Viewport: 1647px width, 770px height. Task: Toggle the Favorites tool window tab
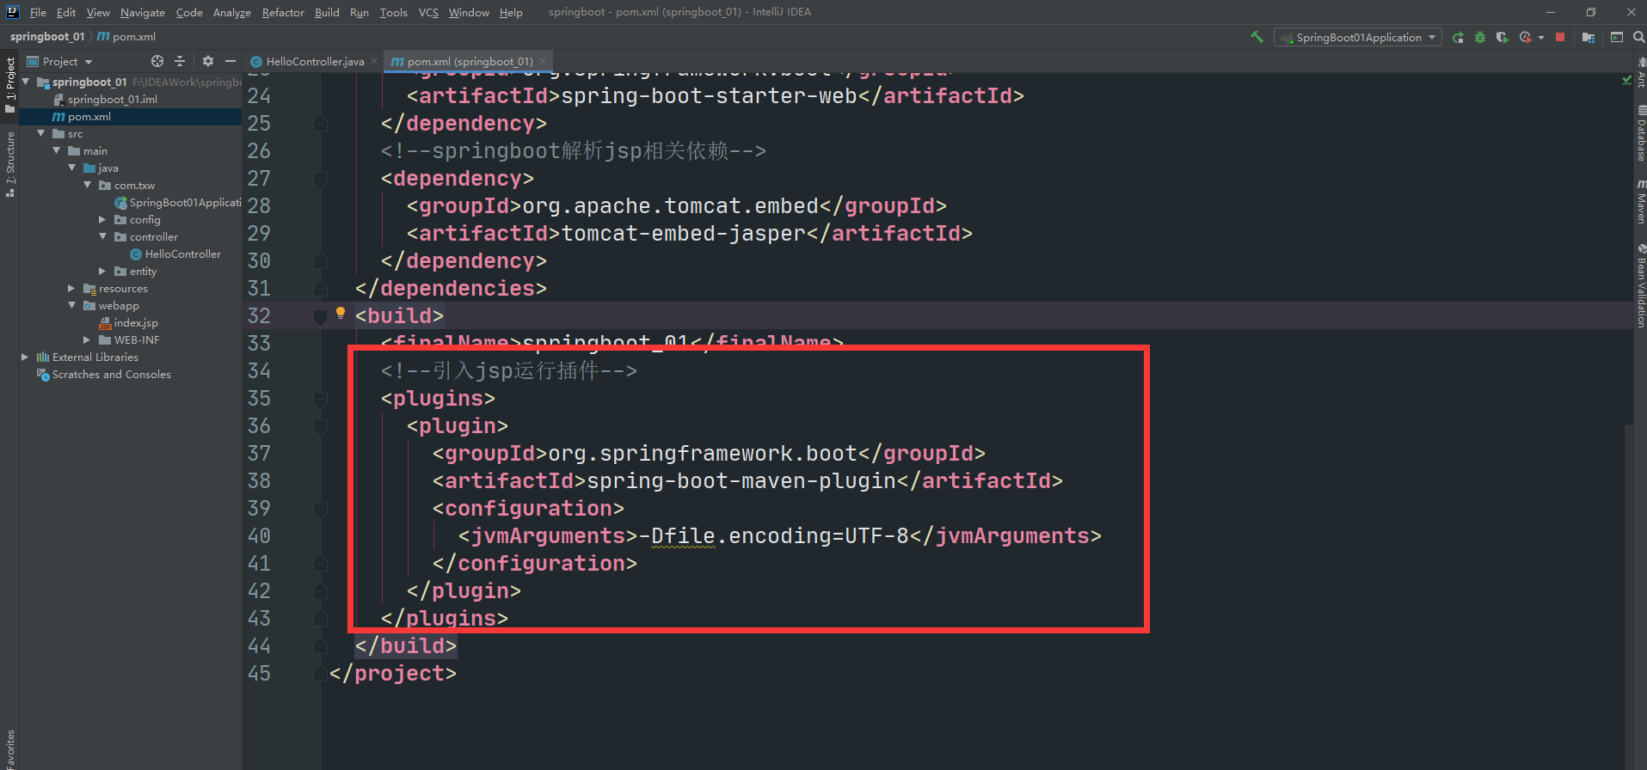pos(9,748)
